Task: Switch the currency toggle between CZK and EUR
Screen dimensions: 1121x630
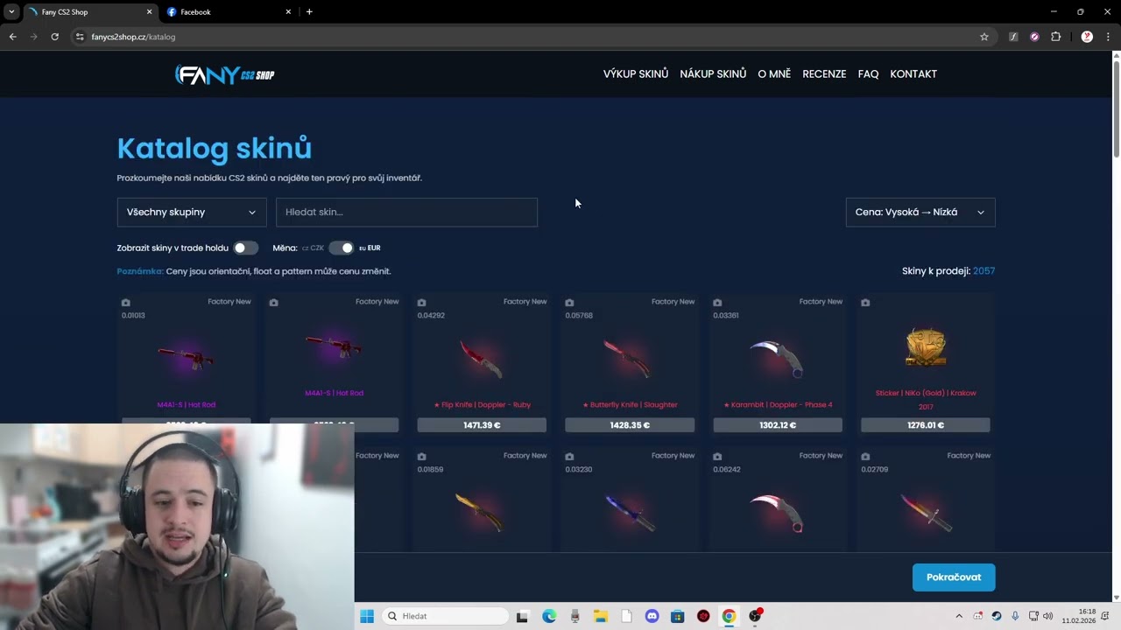Action: [341, 248]
